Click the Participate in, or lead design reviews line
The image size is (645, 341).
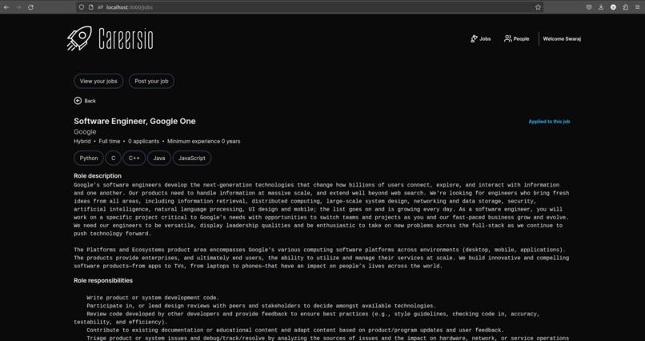(261, 306)
